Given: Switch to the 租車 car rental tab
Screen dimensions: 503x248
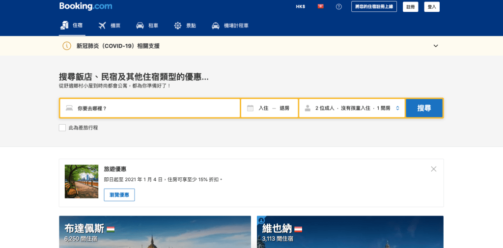Looking at the screenshot, I should [147, 26].
